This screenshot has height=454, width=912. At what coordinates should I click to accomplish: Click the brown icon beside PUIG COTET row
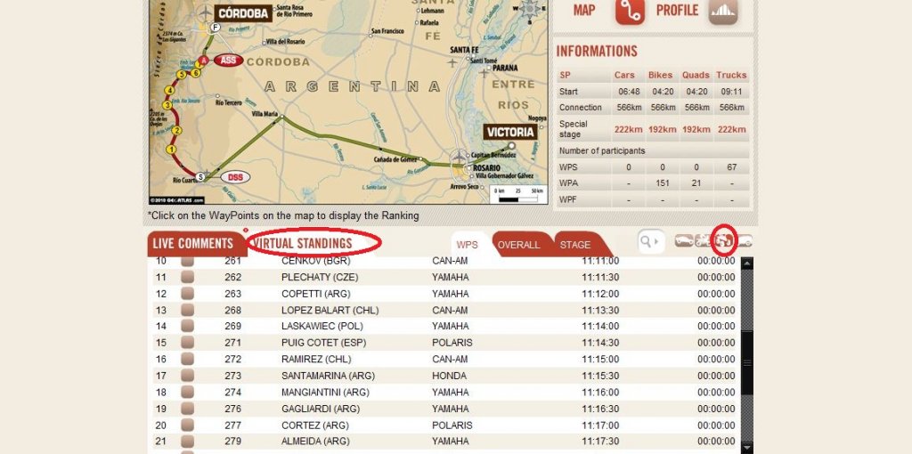click(187, 343)
